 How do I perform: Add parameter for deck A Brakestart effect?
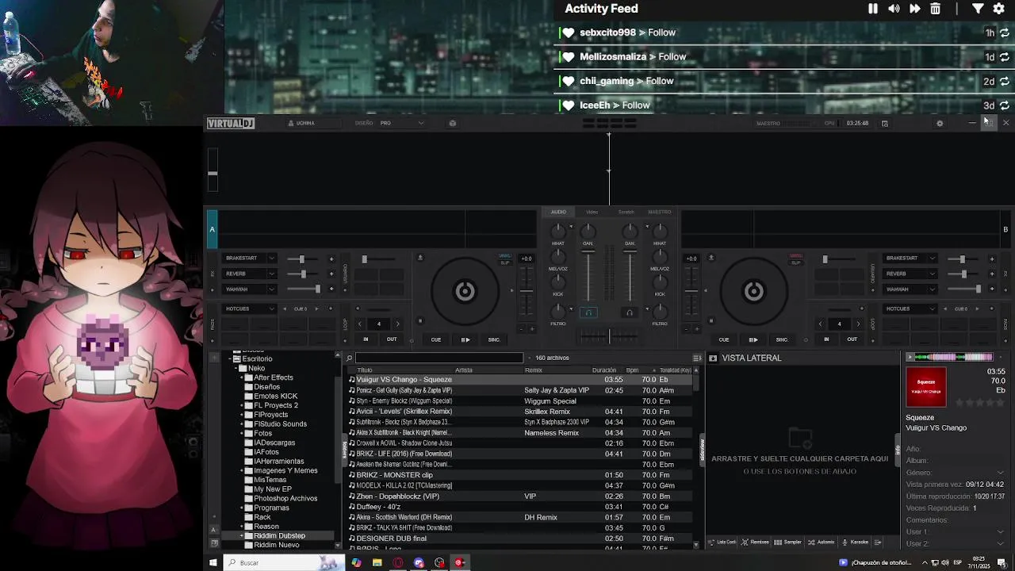(331, 259)
